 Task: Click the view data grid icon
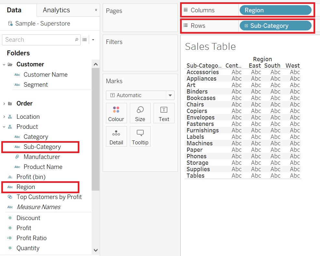[85, 39]
